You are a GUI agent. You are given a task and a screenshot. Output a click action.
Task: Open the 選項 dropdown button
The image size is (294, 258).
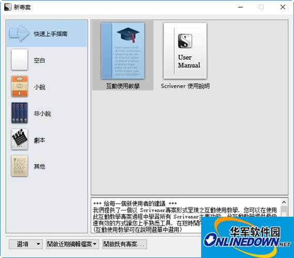click(x=26, y=244)
